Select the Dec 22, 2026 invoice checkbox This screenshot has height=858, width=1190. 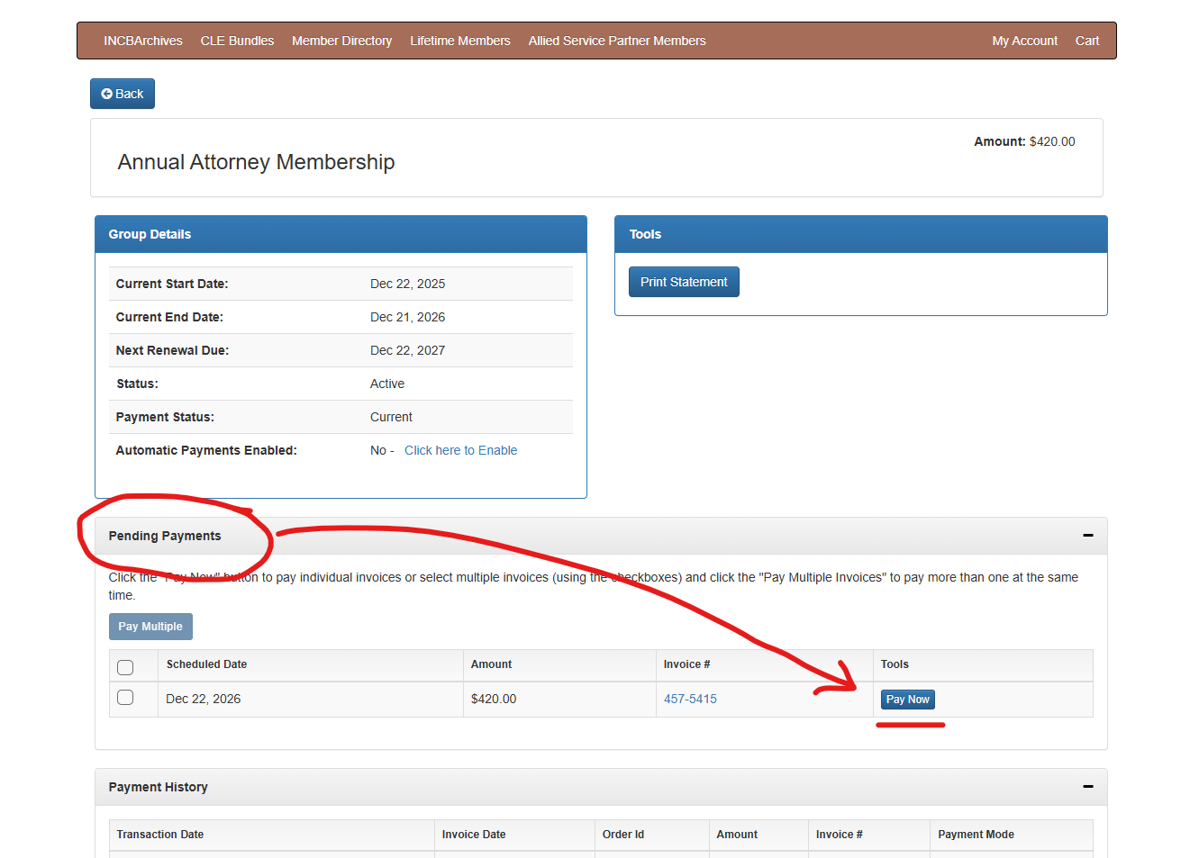(x=125, y=698)
